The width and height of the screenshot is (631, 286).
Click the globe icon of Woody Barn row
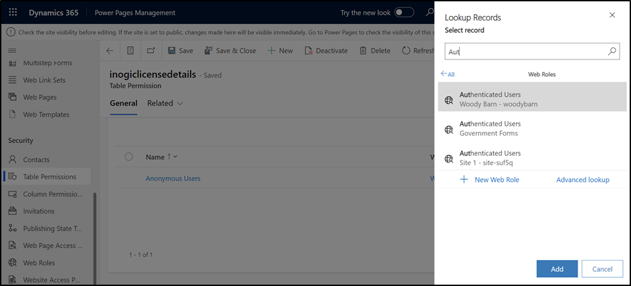pos(449,100)
